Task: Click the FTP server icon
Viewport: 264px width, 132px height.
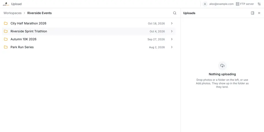Action: pos(238,4)
